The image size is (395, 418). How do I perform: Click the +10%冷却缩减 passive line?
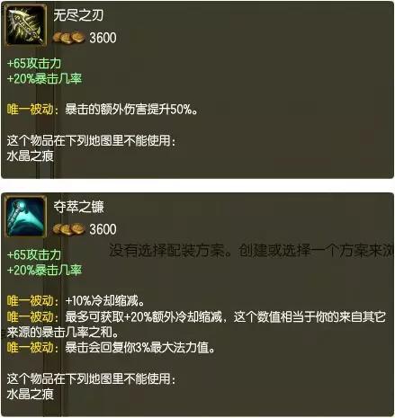coord(104,301)
